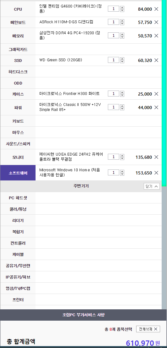The height and width of the screenshot is (348, 167).
Task: Open the 하드디스크 category
Action: point(18,72)
